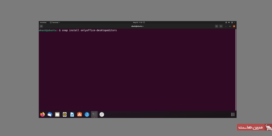This screenshot has width=272, height=136.
Task: Click the network icon in top bar
Action: [226, 22]
